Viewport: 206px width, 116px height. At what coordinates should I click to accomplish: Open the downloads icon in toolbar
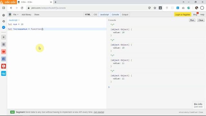160,8
